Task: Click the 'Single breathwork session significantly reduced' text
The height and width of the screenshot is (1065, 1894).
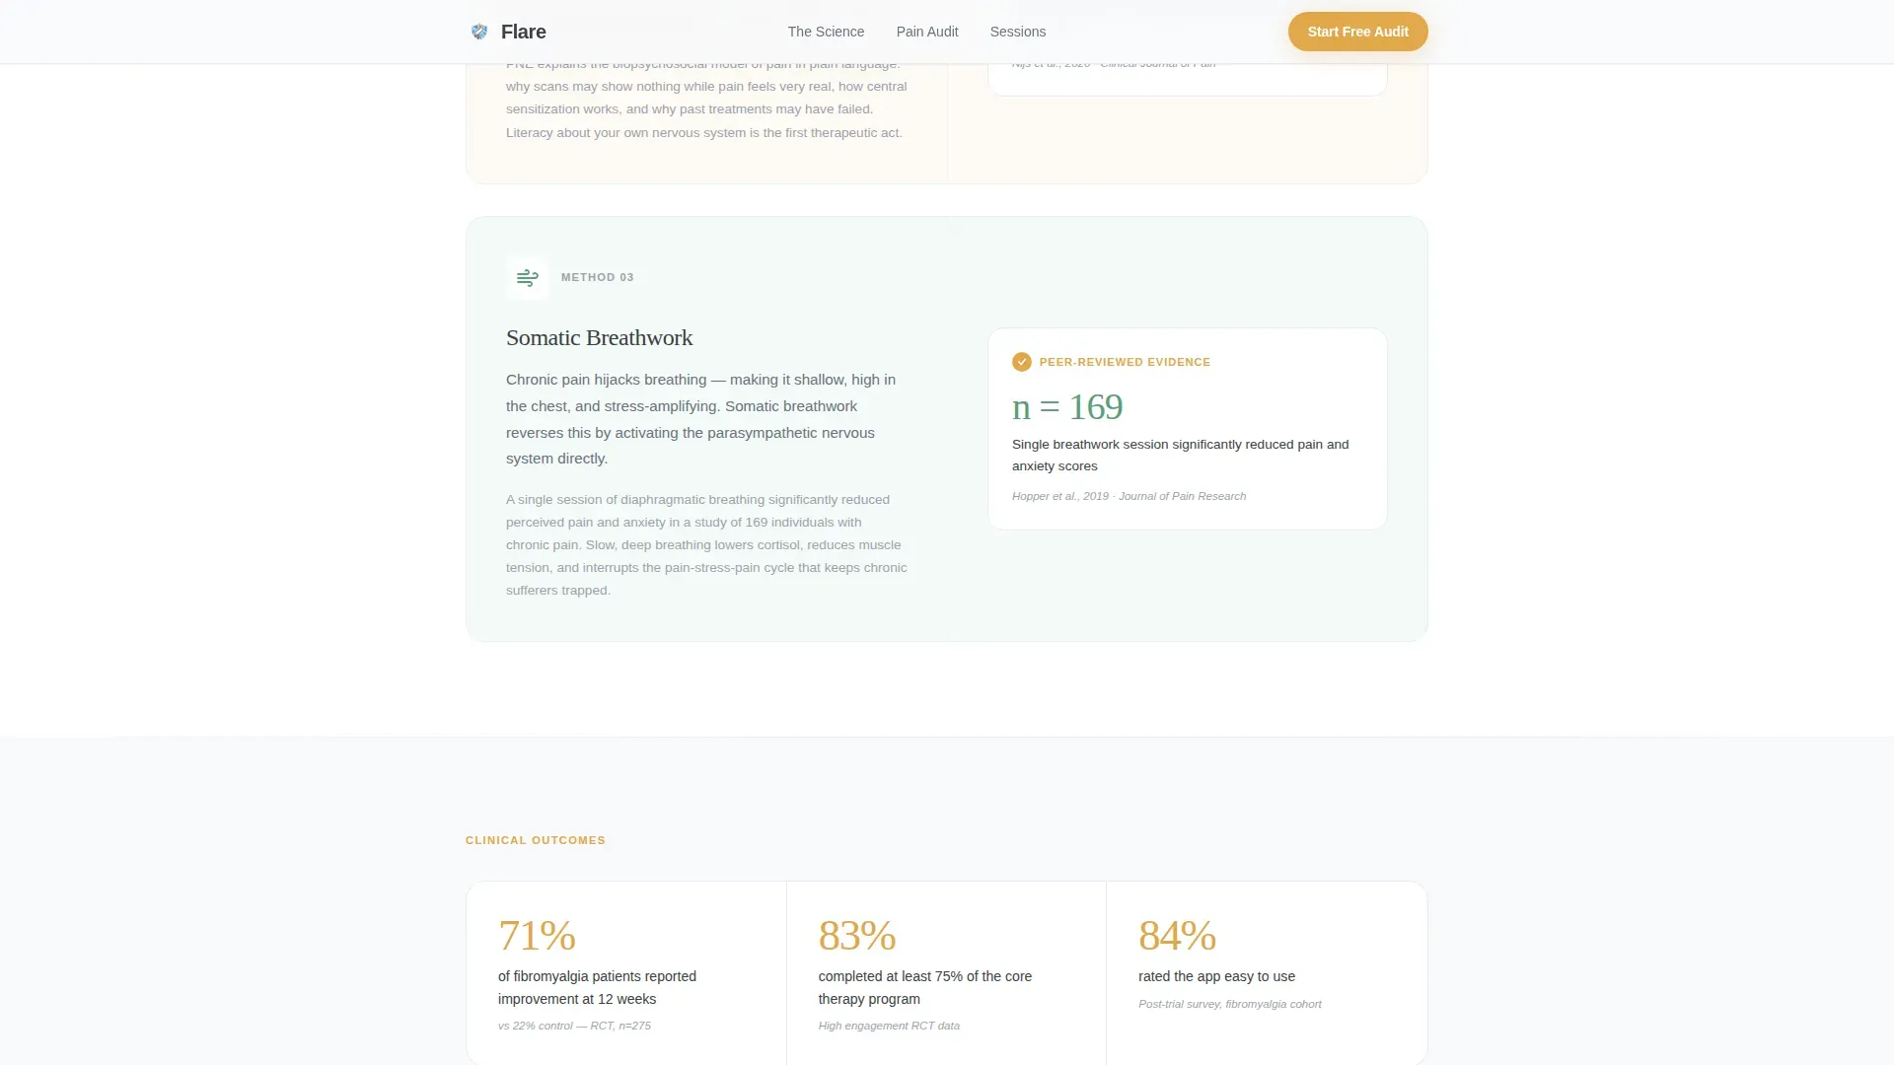Action: point(1180,455)
